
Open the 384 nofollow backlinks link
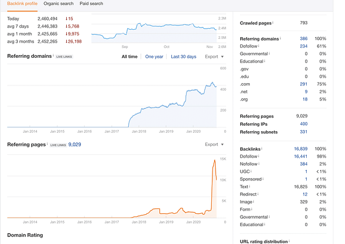click(x=303, y=164)
